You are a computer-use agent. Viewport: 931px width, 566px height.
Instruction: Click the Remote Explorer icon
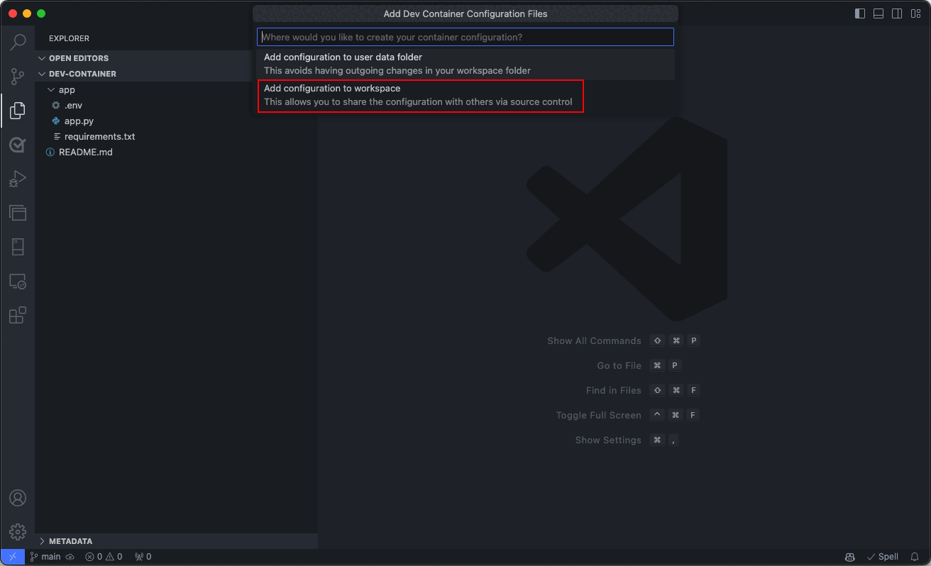18,281
